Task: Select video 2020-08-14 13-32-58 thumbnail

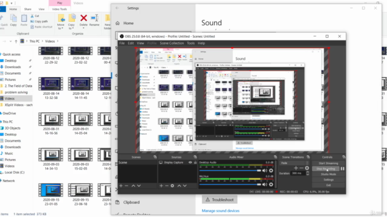Action: click(50, 84)
